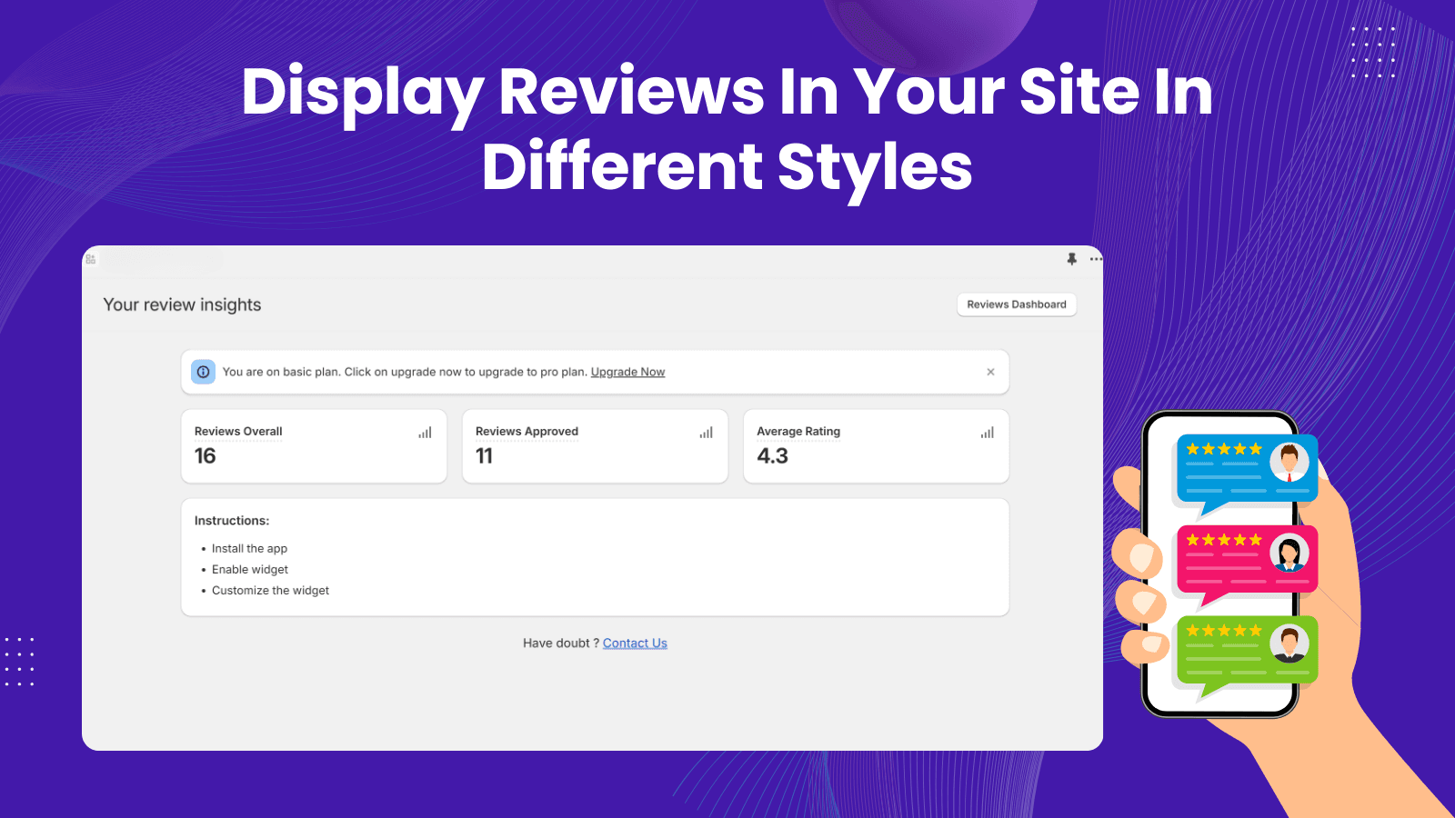Follow the Contact Us link
The width and height of the screenshot is (1455, 818).
click(x=635, y=643)
